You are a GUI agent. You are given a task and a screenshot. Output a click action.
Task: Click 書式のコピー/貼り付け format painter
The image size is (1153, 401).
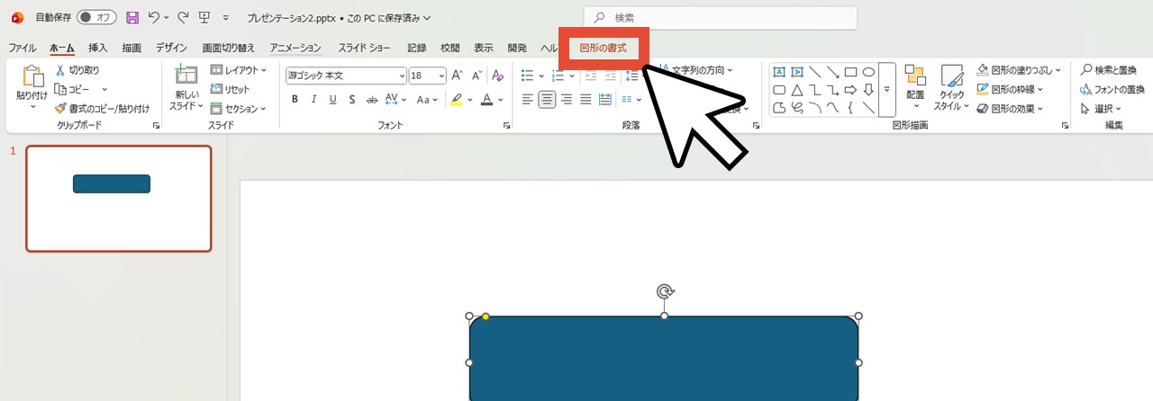point(102,109)
